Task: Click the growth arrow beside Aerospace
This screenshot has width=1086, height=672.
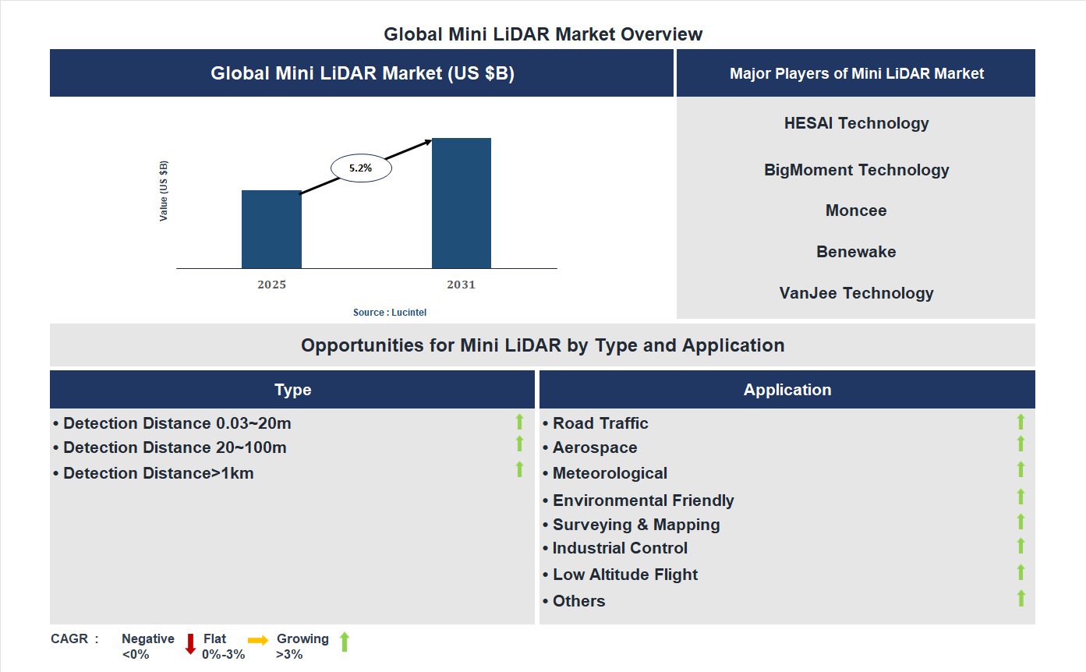Action: coord(1021,444)
